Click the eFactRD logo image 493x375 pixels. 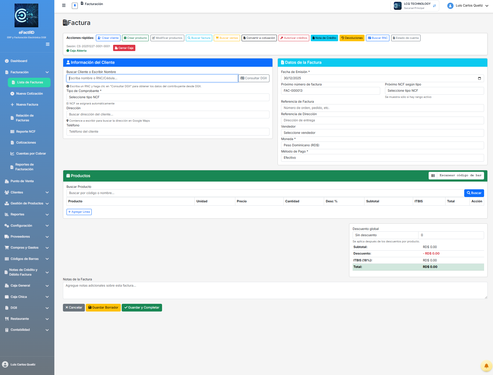click(x=26, y=15)
